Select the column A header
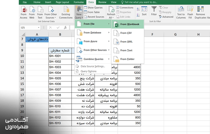This screenshot has height=134, width=210. tap(37, 34)
